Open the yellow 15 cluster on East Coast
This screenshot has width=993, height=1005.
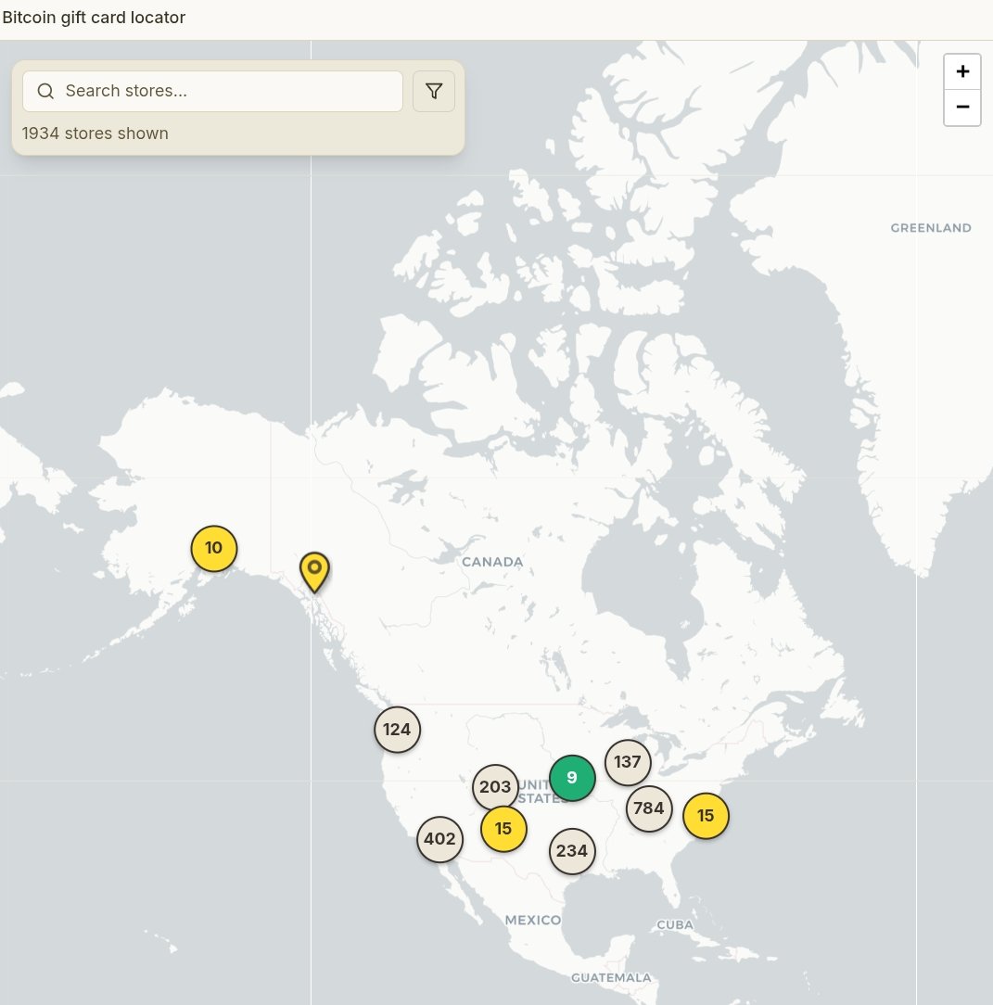coord(706,816)
